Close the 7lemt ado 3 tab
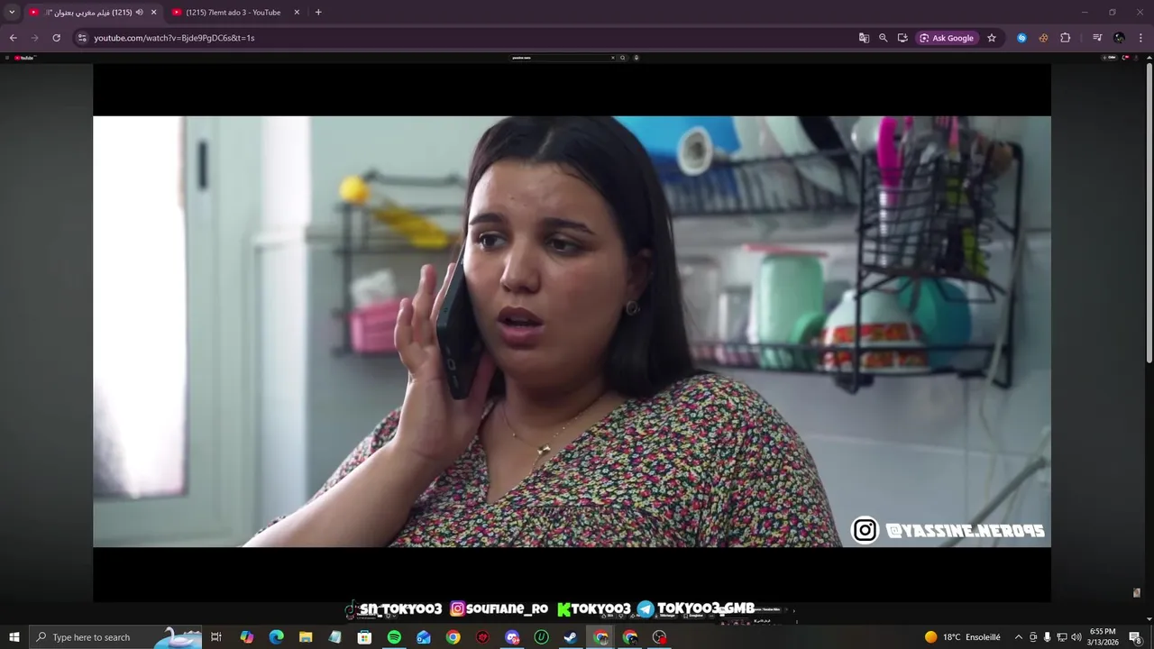Viewport: 1154px width, 649px height. tap(297, 12)
